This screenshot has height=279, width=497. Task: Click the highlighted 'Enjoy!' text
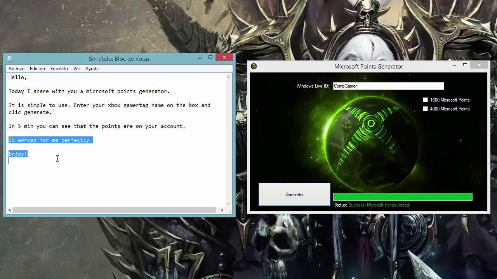tap(18, 154)
